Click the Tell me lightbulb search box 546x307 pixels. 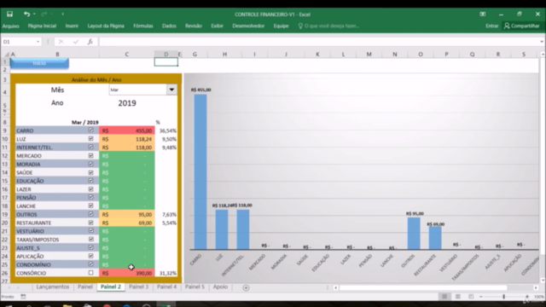click(328, 26)
